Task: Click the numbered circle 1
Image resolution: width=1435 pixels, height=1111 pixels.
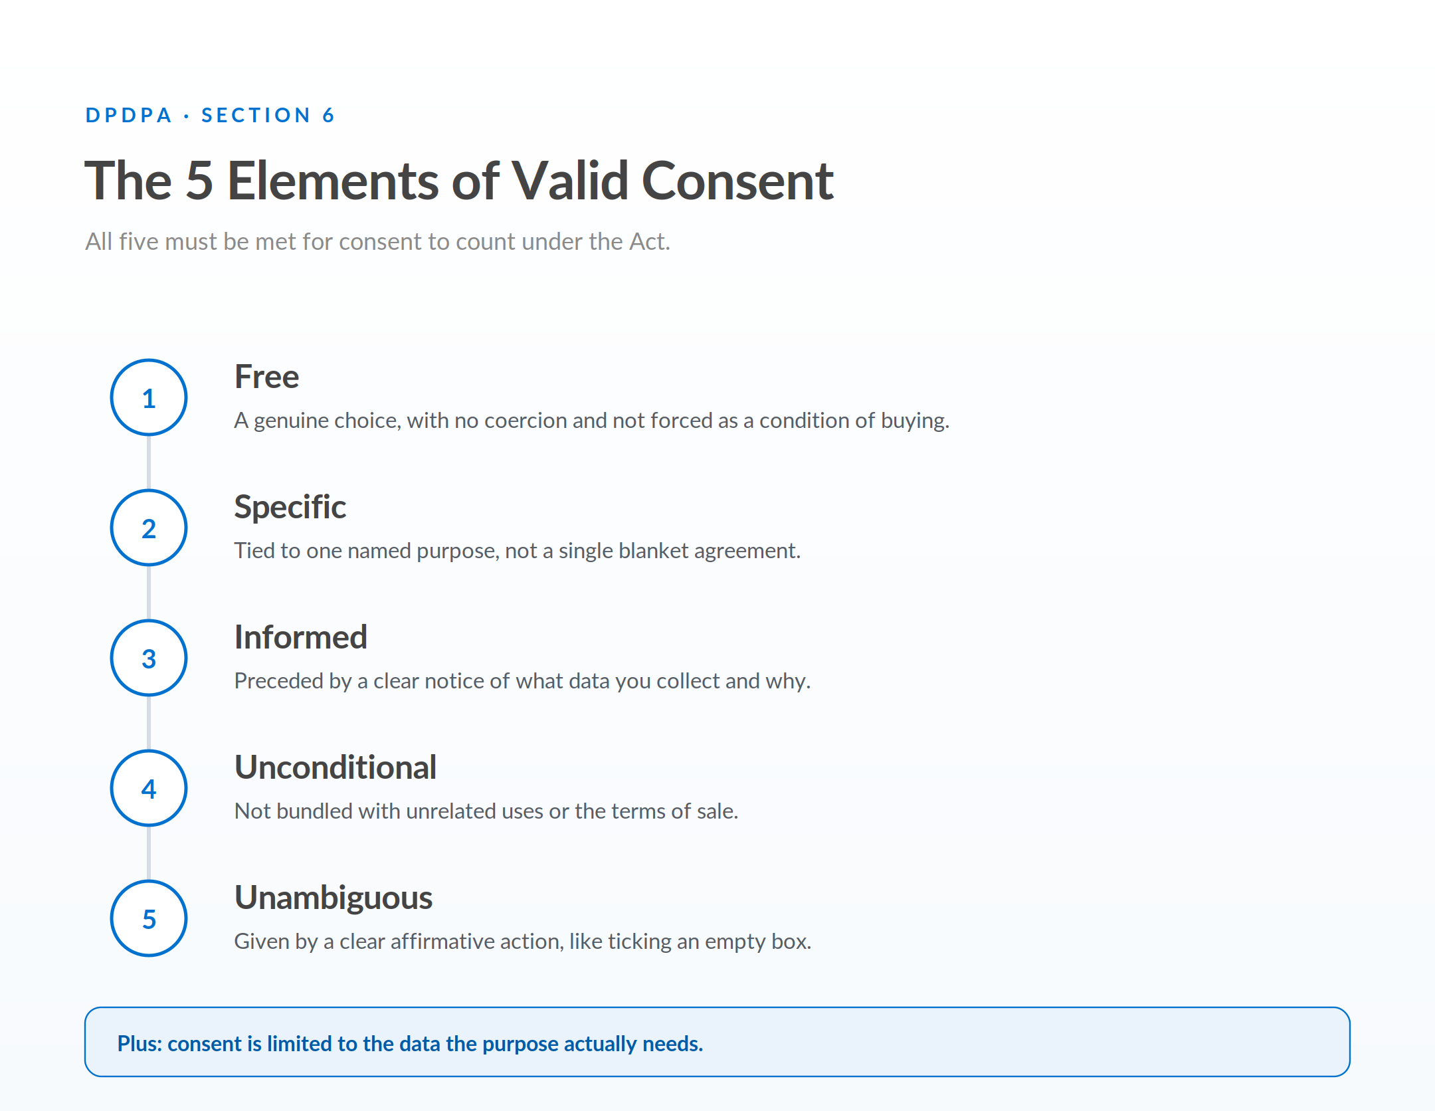Action: tap(149, 397)
